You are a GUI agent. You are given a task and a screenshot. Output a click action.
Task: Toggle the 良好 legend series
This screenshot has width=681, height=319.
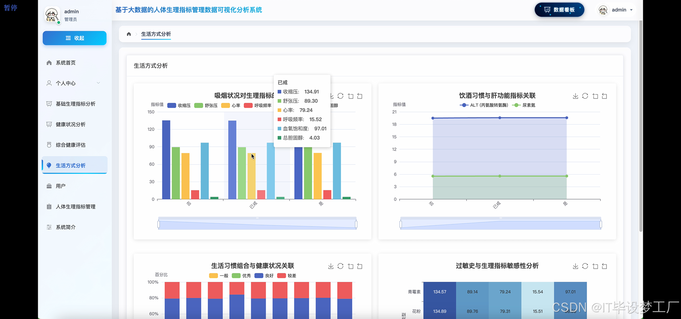[264, 276]
